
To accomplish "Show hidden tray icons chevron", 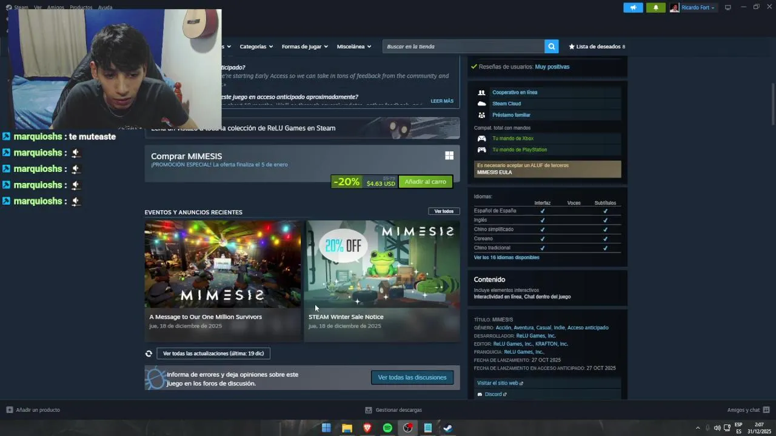I will pyautogui.click(x=698, y=428).
